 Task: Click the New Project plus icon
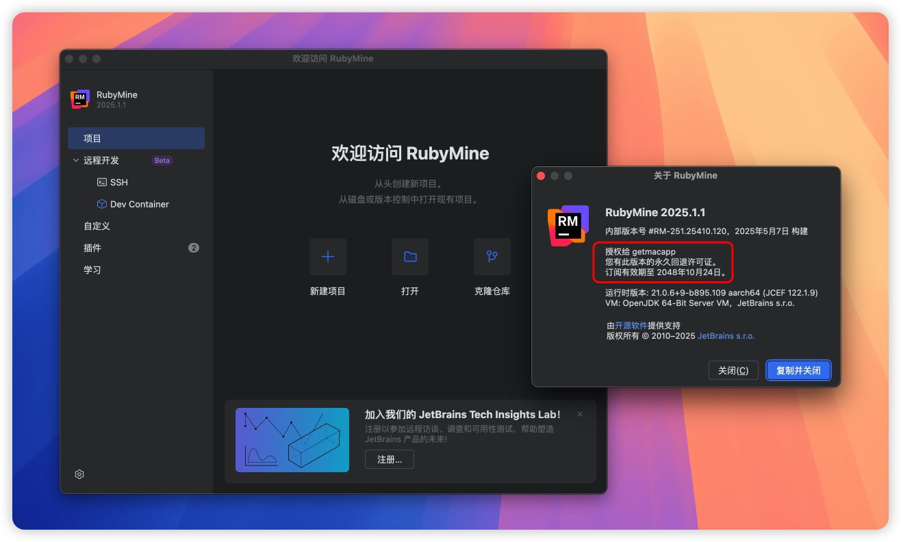coord(328,257)
